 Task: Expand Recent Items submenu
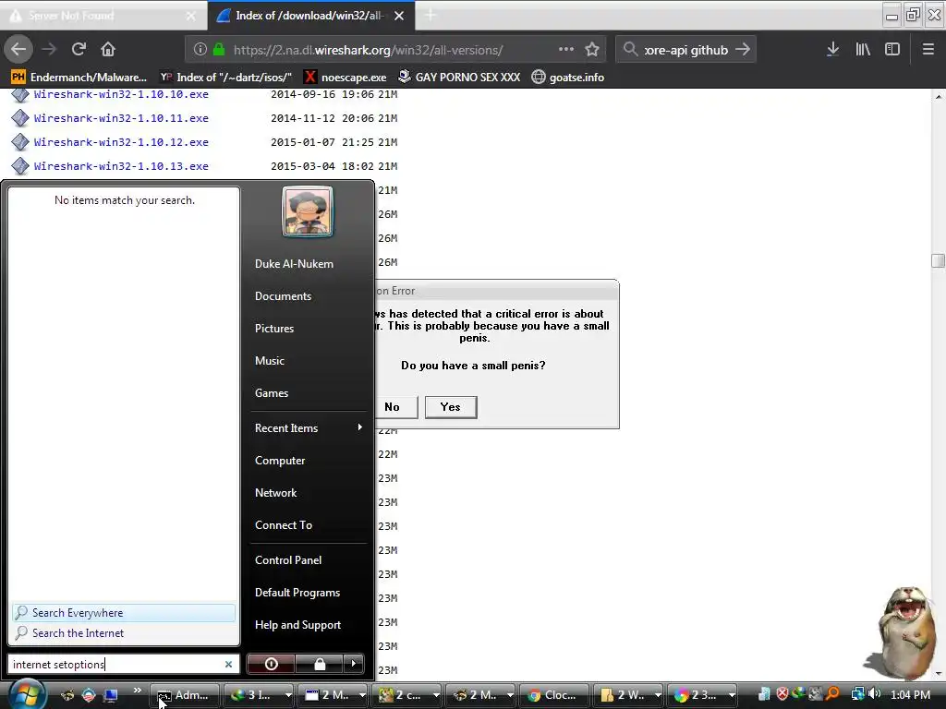coord(308,428)
